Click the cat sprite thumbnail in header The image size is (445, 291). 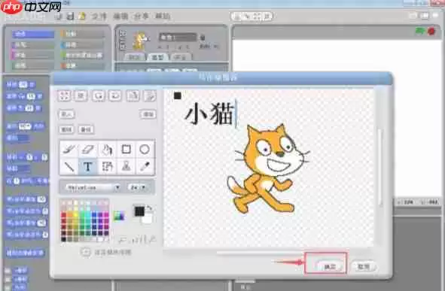click(x=141, y=41)
